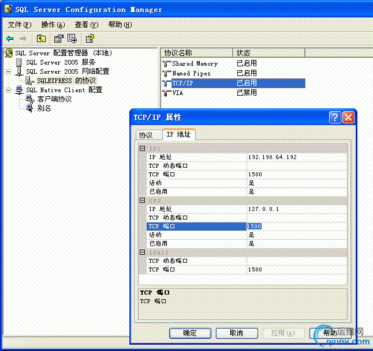Image resolution: width=373 pixels, height=351 pixels.
Task: Click the SQLEXPRESS 的协议 node icon
Action: point(29,81)
